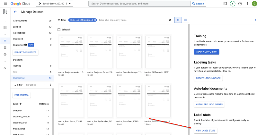The image size is (257, 135).
Task: Open the three-dot settings menu in header
Action: point(247,4)
